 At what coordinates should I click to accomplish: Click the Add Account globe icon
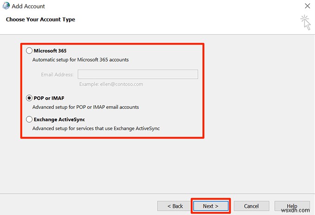(6, 6)
